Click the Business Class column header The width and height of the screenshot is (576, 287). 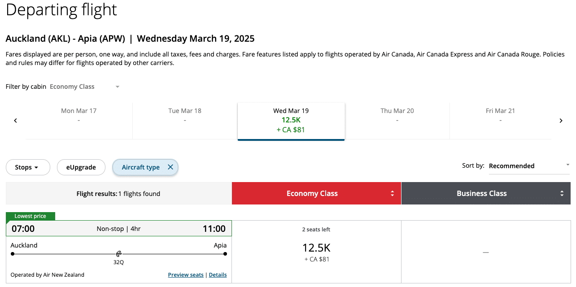(481, 194)
